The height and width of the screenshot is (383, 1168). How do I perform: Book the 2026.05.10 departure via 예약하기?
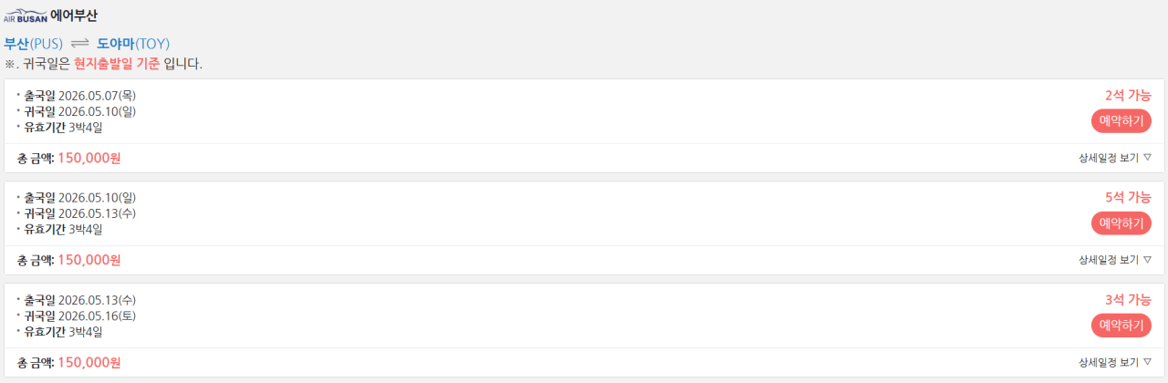[x=1121, y=223]
